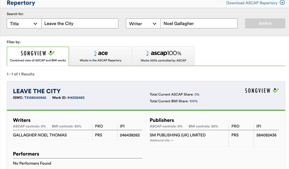The height and width of the screenshot is (169, 289).
Task: Click the ISWC T3108040962 link
Action: coord(35,98)
